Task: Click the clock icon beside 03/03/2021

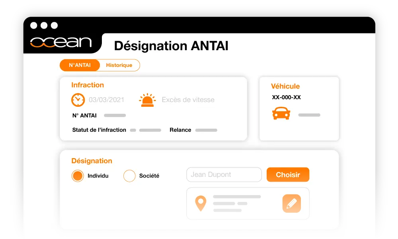Action: pos(78,100)
